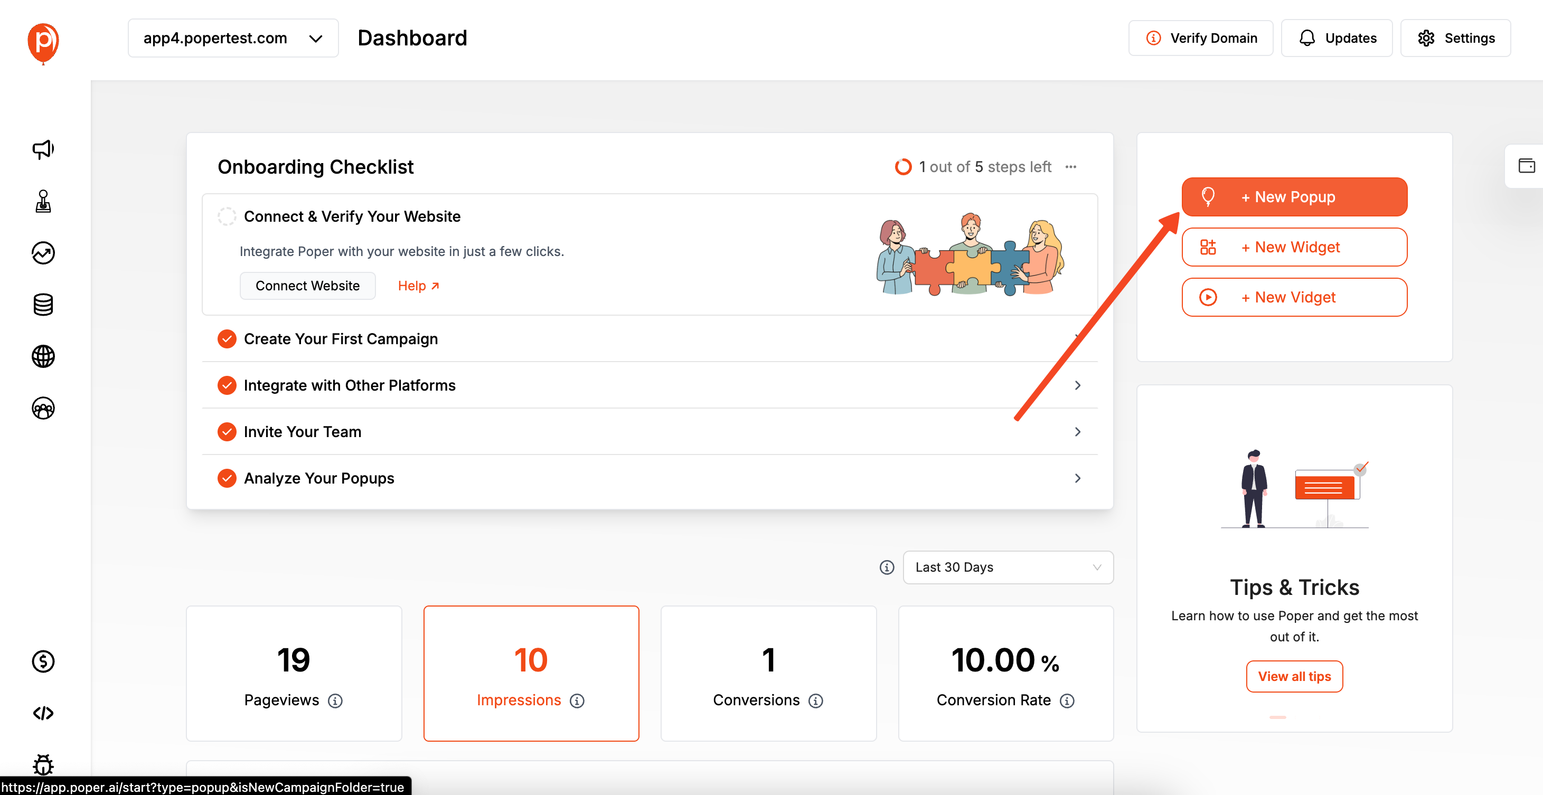1543x795 pixels.
Task: Click the info icon beside Impressions
Action: coord(577,701)
